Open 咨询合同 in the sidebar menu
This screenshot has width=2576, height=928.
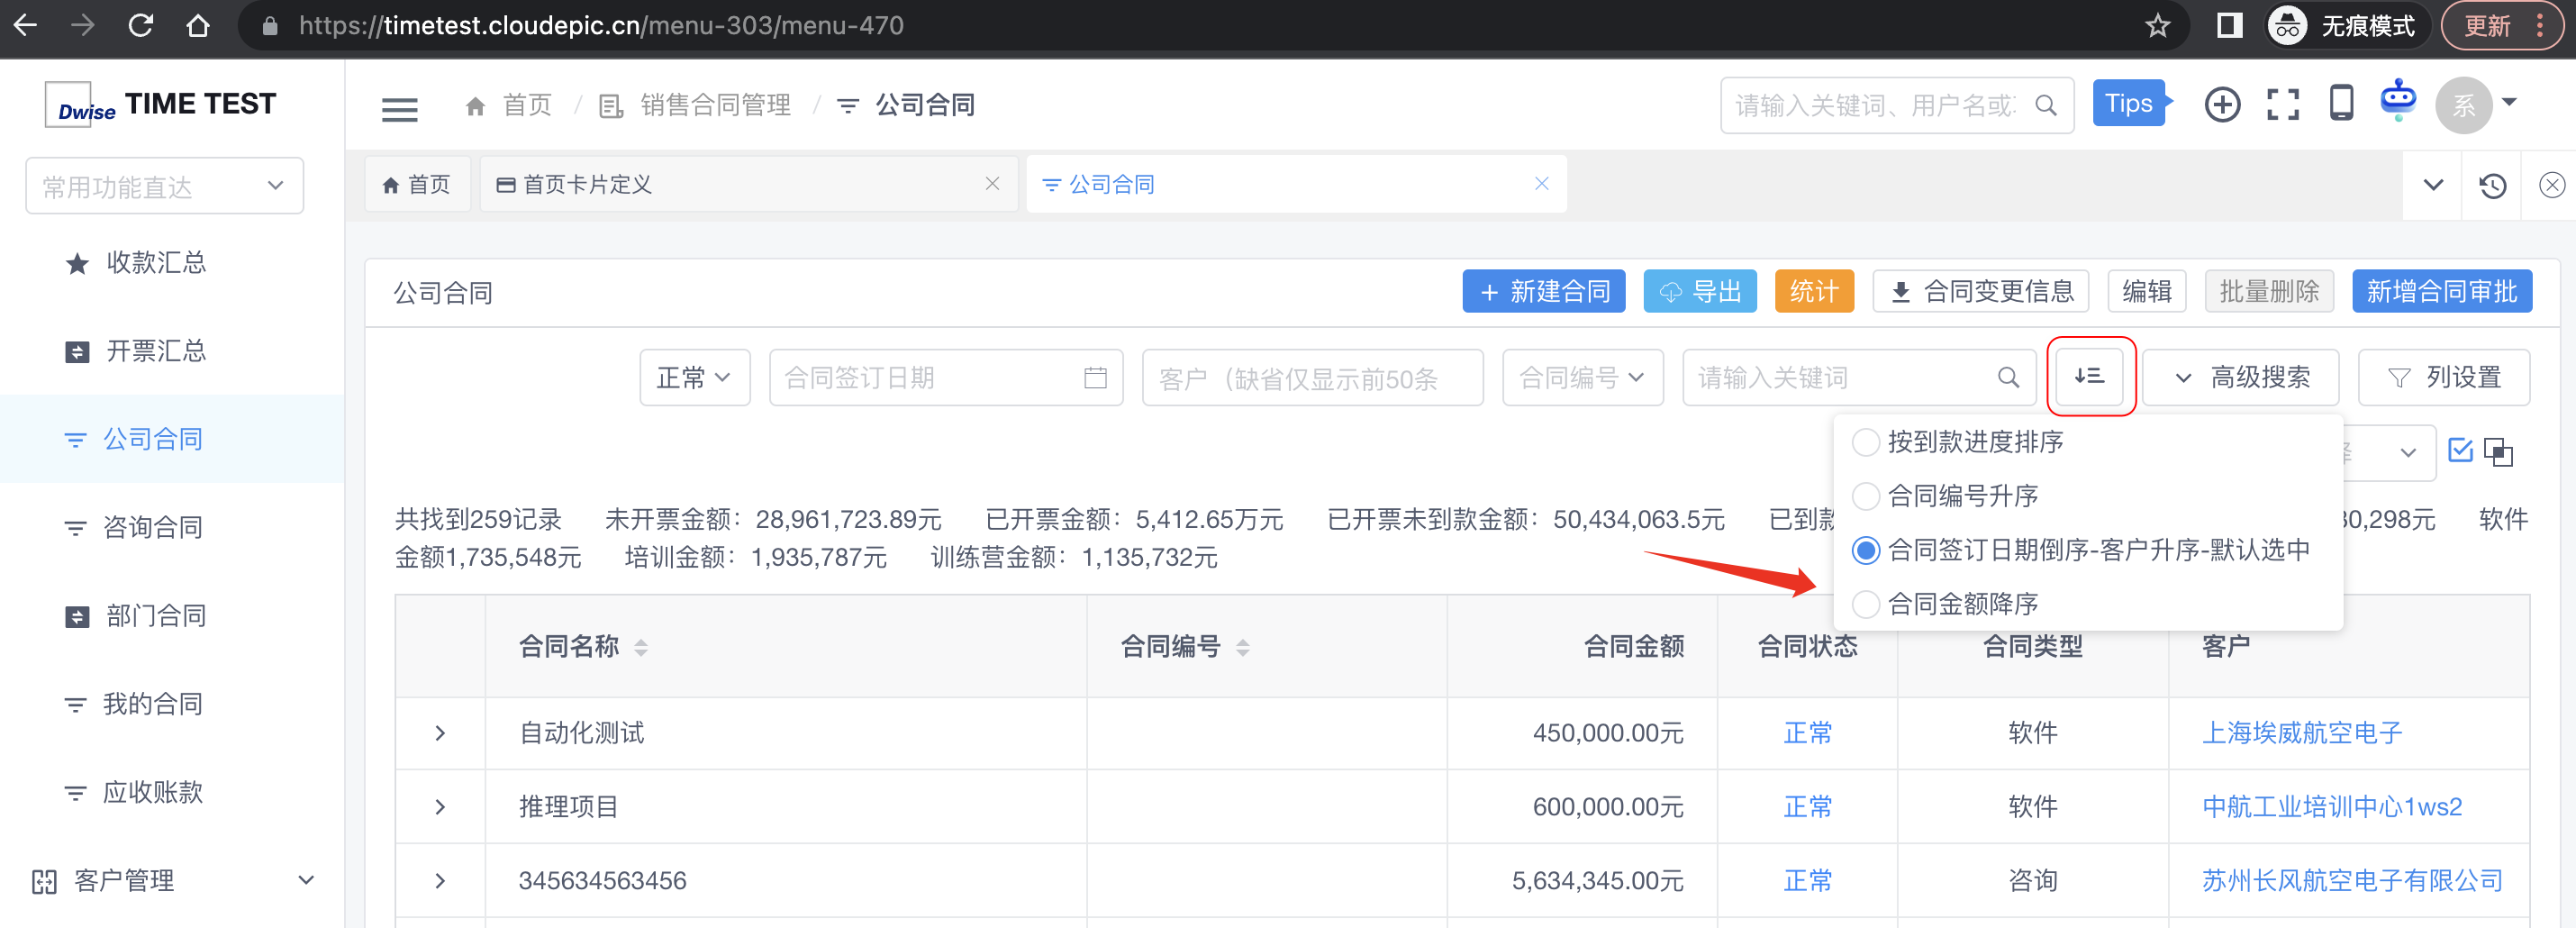point(152,527)
